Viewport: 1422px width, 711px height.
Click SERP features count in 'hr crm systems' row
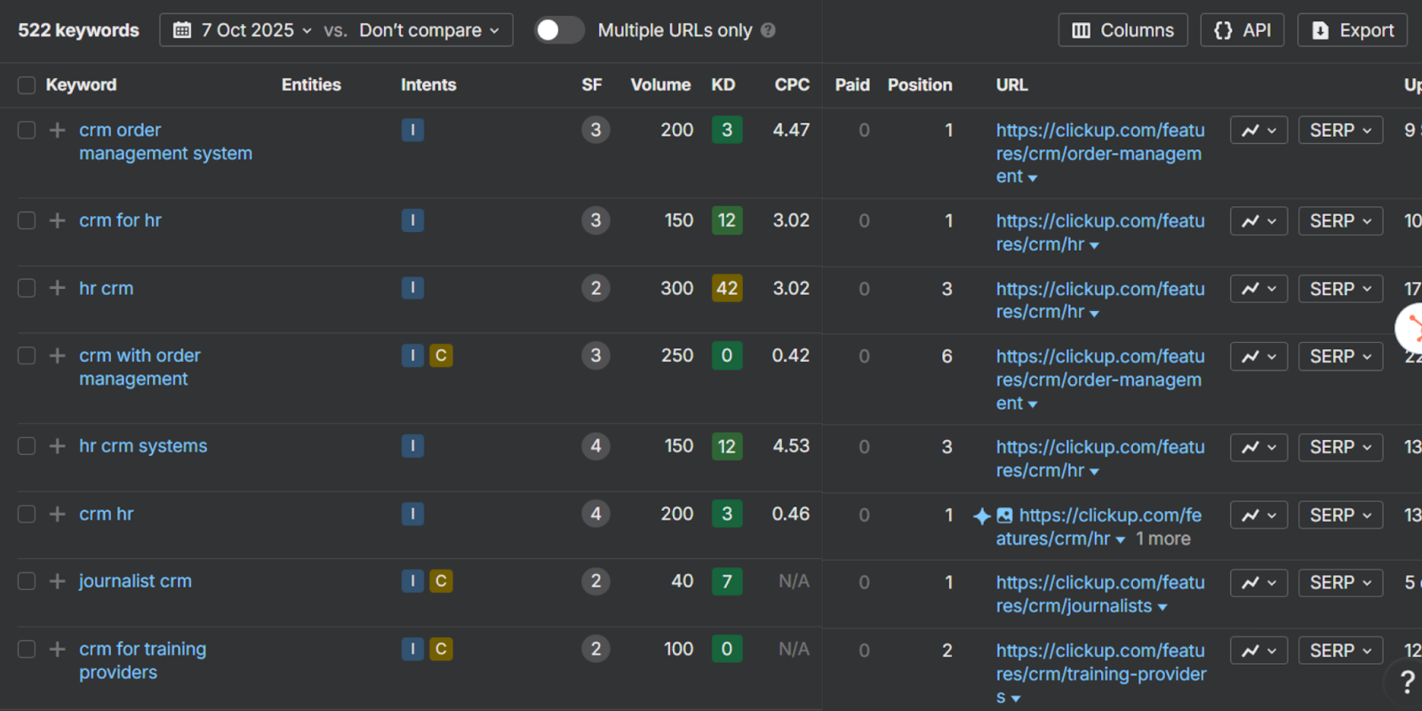pyautogui.click(x=595, y=446)
